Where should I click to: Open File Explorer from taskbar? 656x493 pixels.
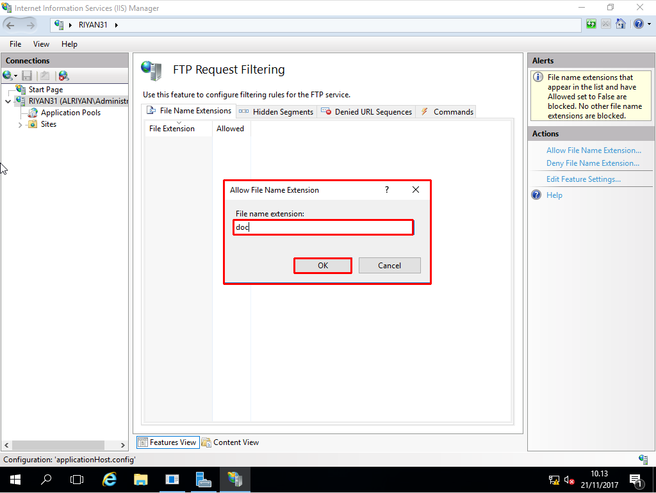pos(140,480)
